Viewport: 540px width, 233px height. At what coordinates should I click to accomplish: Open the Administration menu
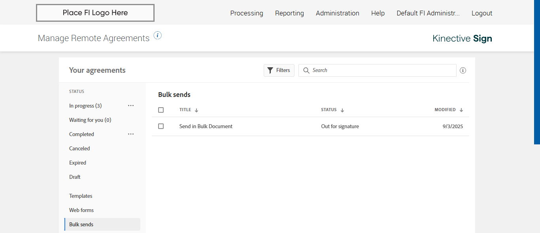(x=338, y=13)
